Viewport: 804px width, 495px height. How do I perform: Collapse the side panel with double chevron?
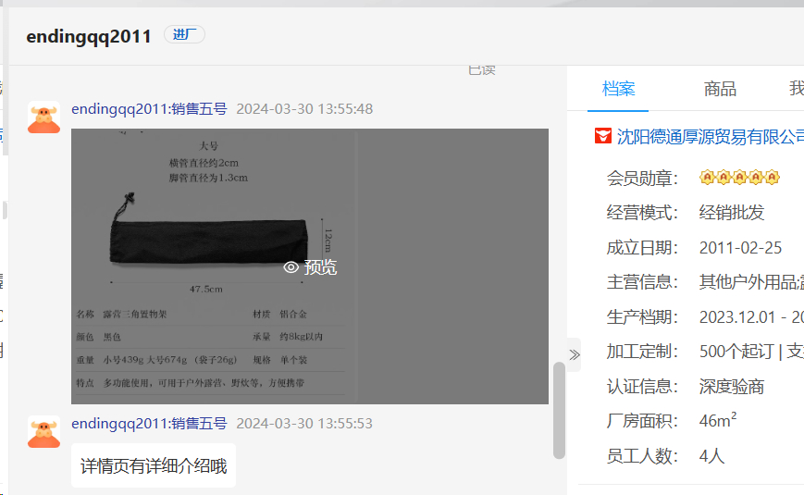tap(575, 354)
